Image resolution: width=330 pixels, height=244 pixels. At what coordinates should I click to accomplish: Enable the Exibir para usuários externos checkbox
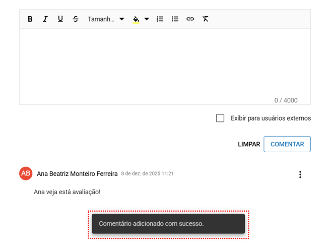point(220,118)
